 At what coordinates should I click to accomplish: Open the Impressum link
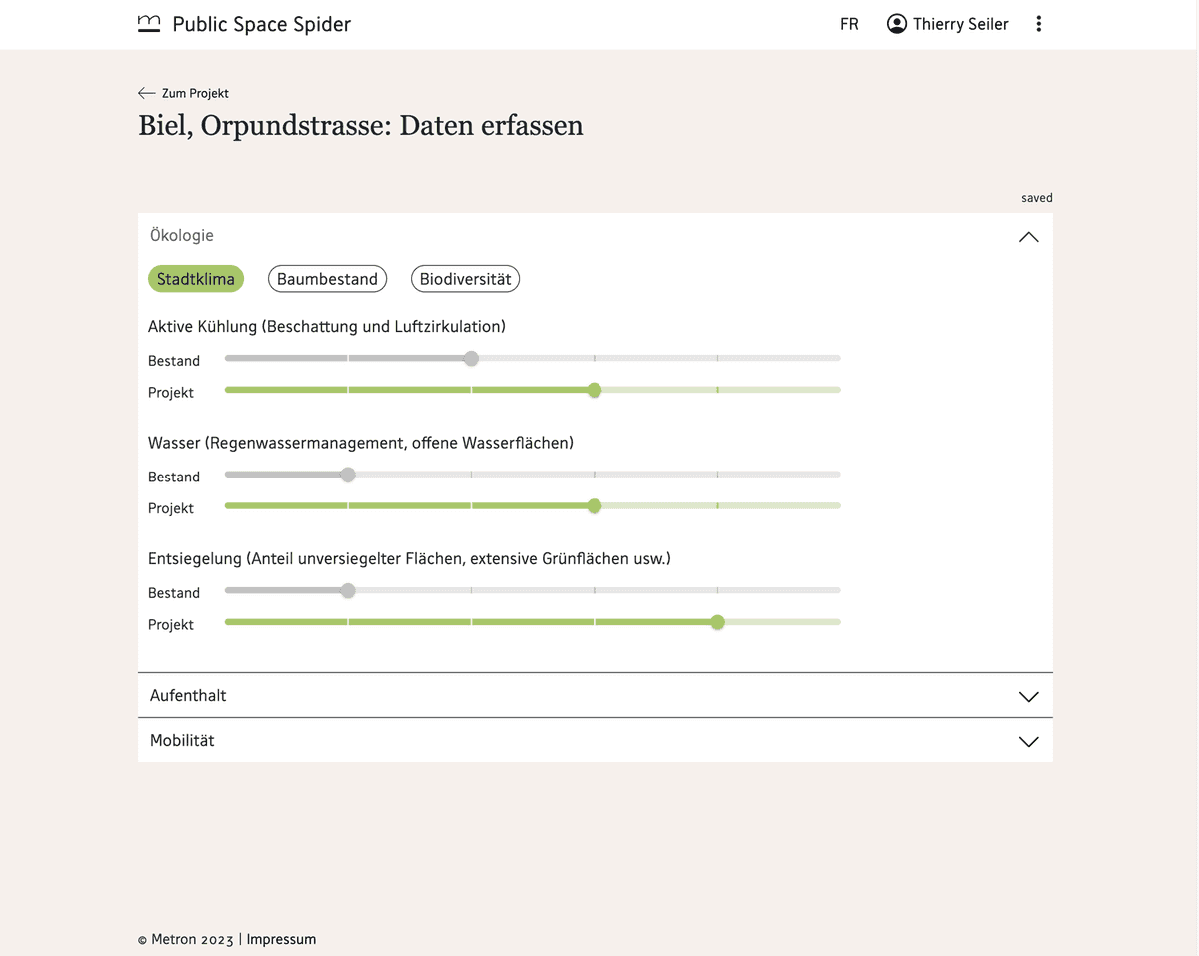click(x=281, y=939)
